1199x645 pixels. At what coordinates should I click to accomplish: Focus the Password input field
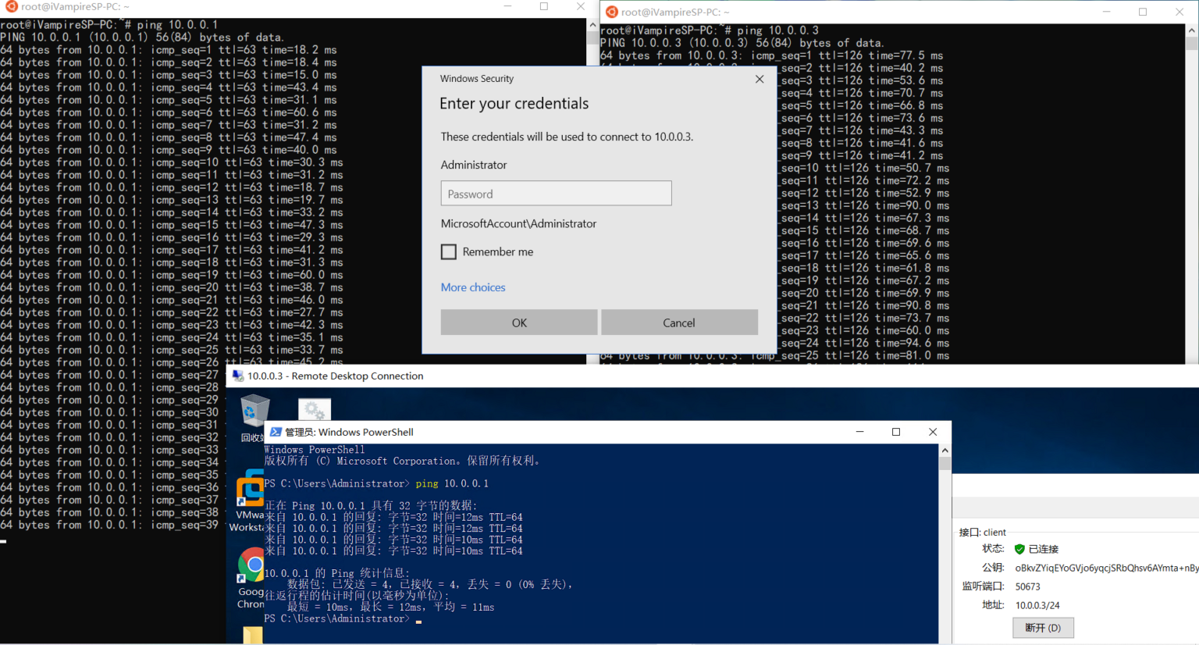(556, 194)
